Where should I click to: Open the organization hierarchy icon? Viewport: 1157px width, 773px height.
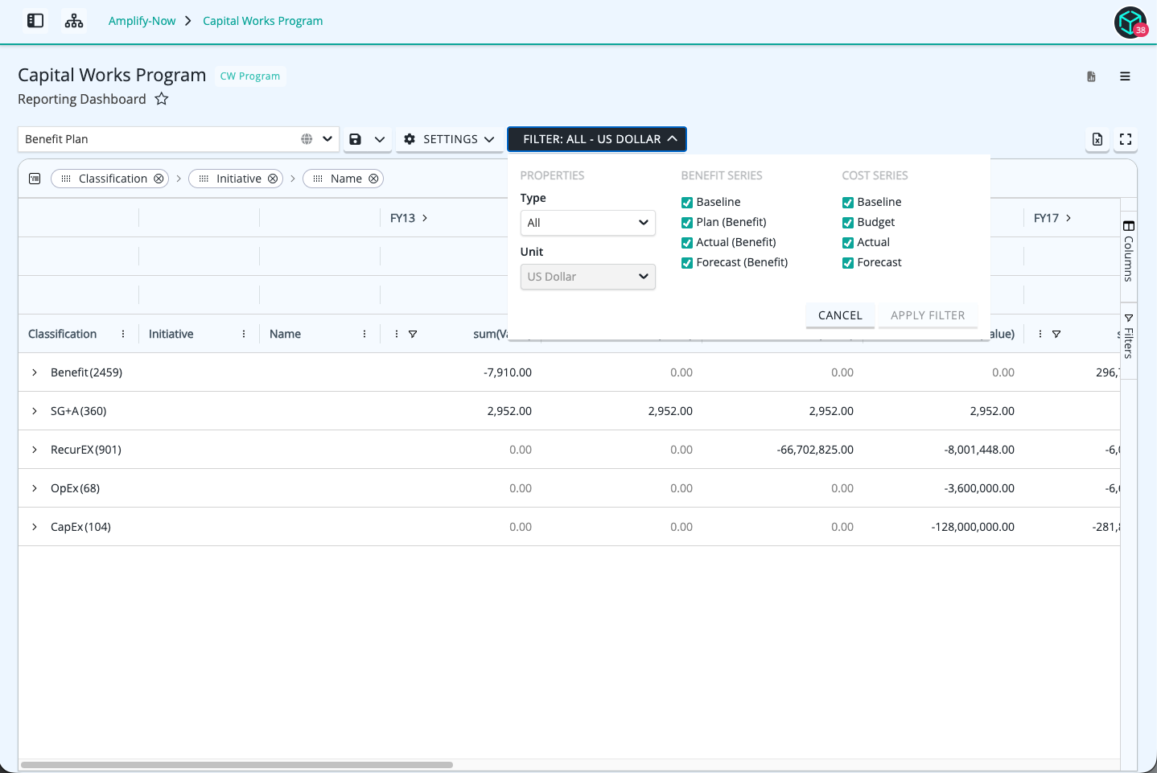coord(74,21)
